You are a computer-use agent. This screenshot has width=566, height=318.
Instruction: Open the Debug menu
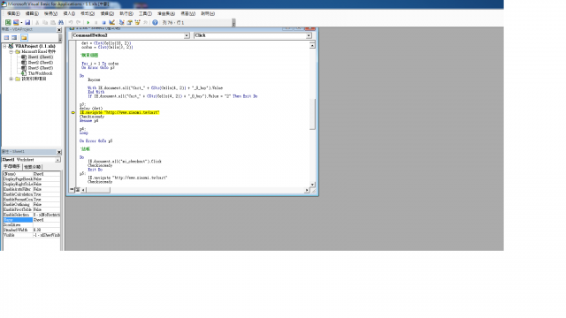[107, 14]
